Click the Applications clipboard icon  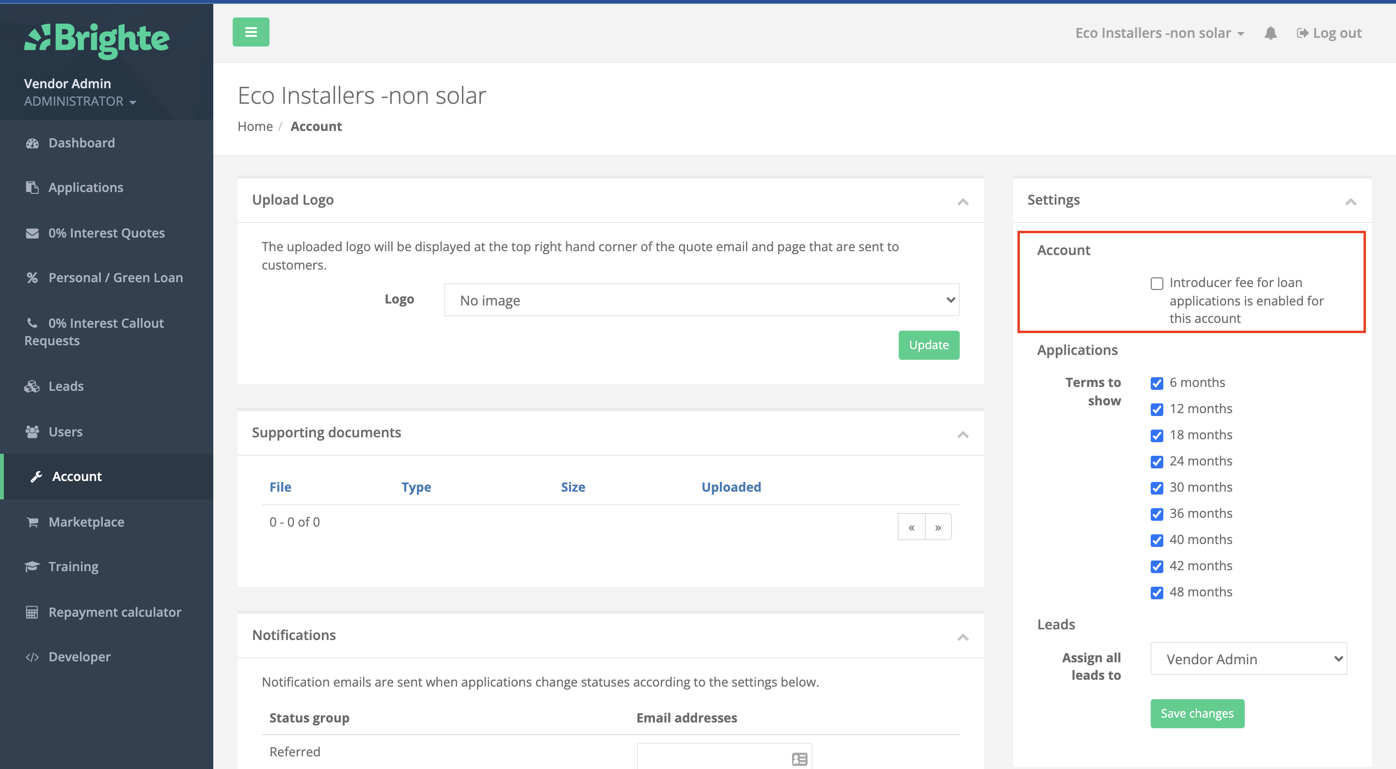pos(32,188)
